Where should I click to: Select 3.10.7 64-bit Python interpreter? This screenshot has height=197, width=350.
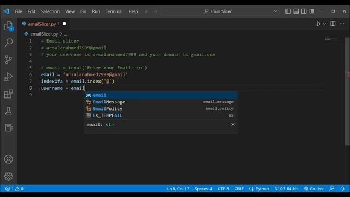click(286, 189)
